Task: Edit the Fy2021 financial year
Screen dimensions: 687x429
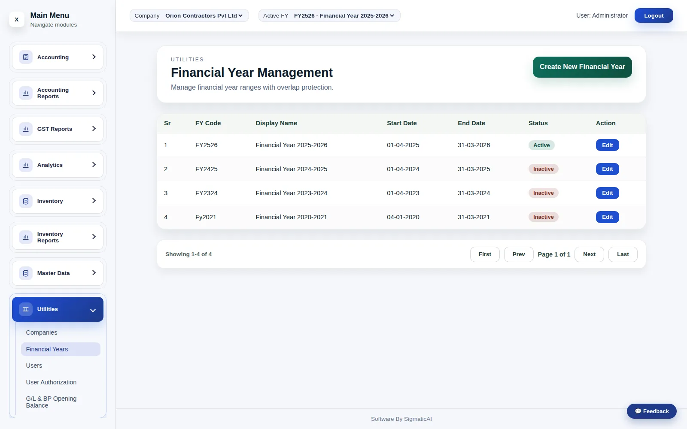Action: click(x=607, y=217)
